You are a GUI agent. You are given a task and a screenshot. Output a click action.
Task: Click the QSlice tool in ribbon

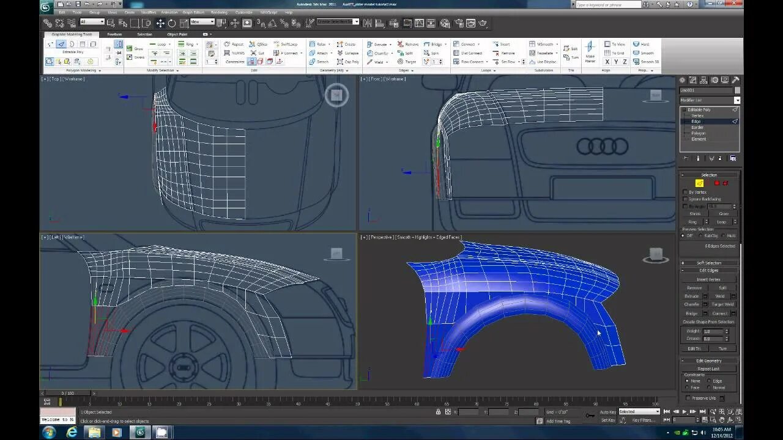point(259,45)
